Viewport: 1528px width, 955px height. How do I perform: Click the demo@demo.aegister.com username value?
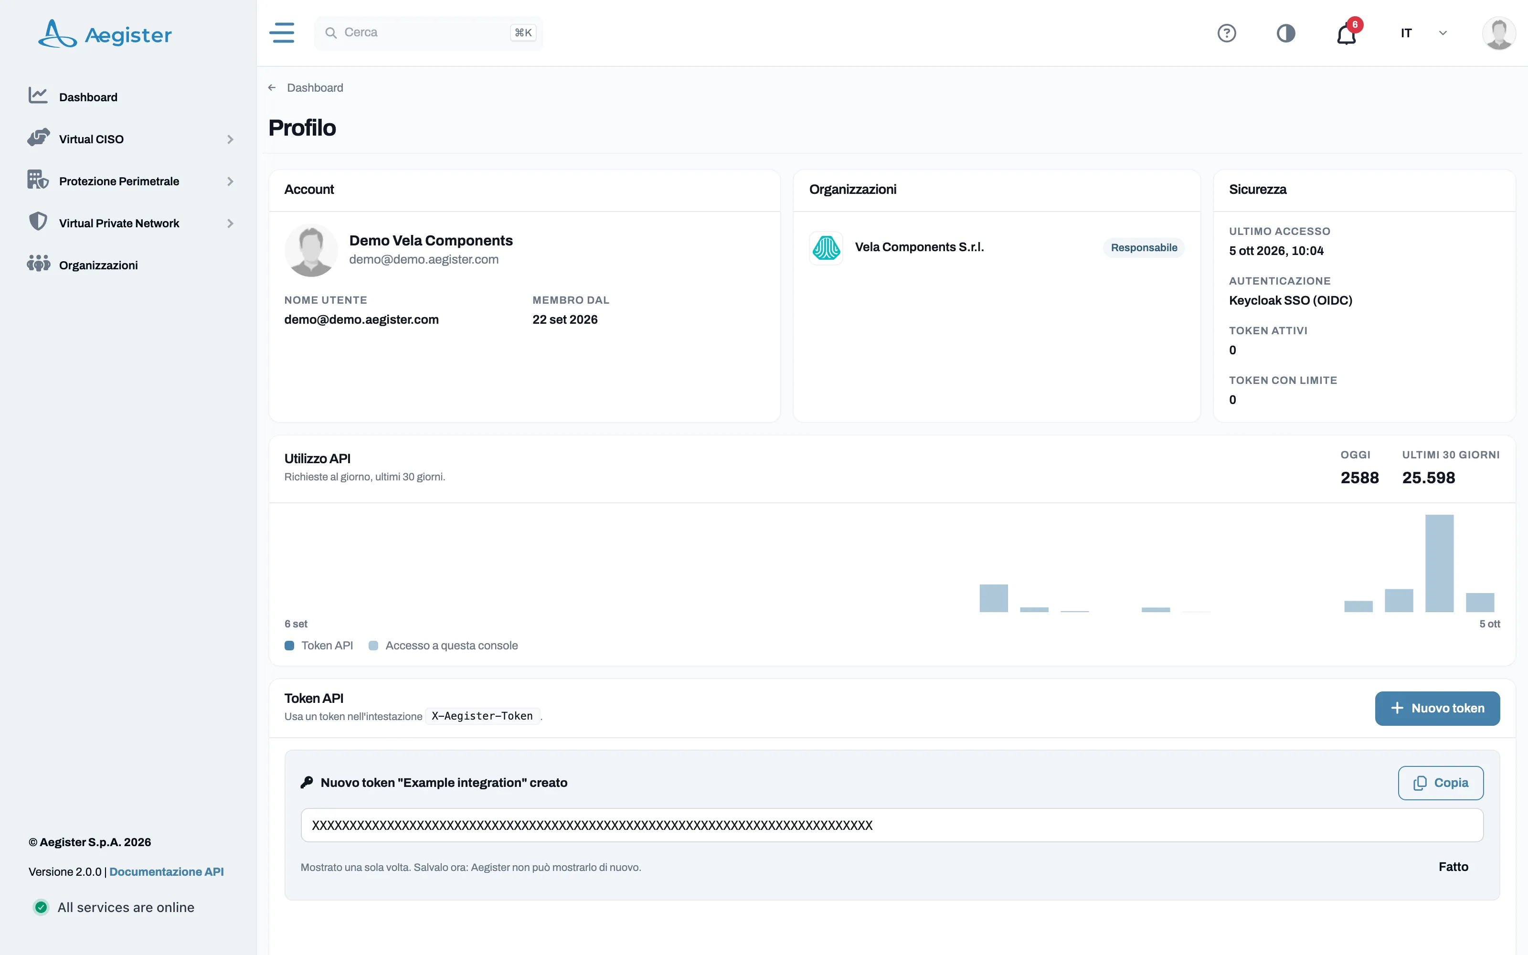(x=361, y=319)
